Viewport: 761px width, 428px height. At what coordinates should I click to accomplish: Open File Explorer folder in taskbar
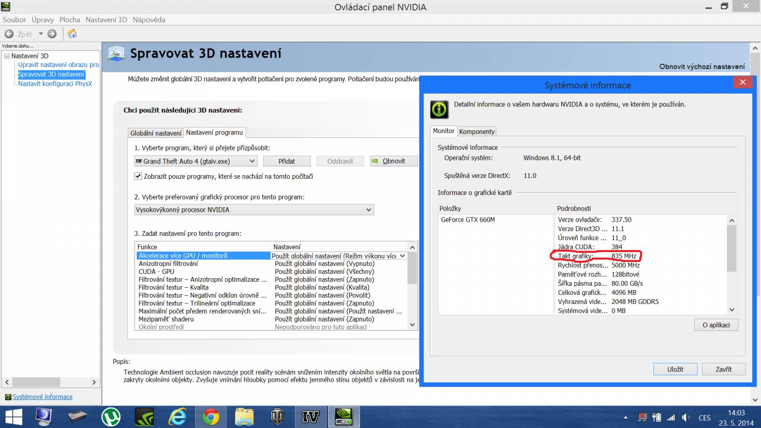pyautogui.click(x=244, y=418)
